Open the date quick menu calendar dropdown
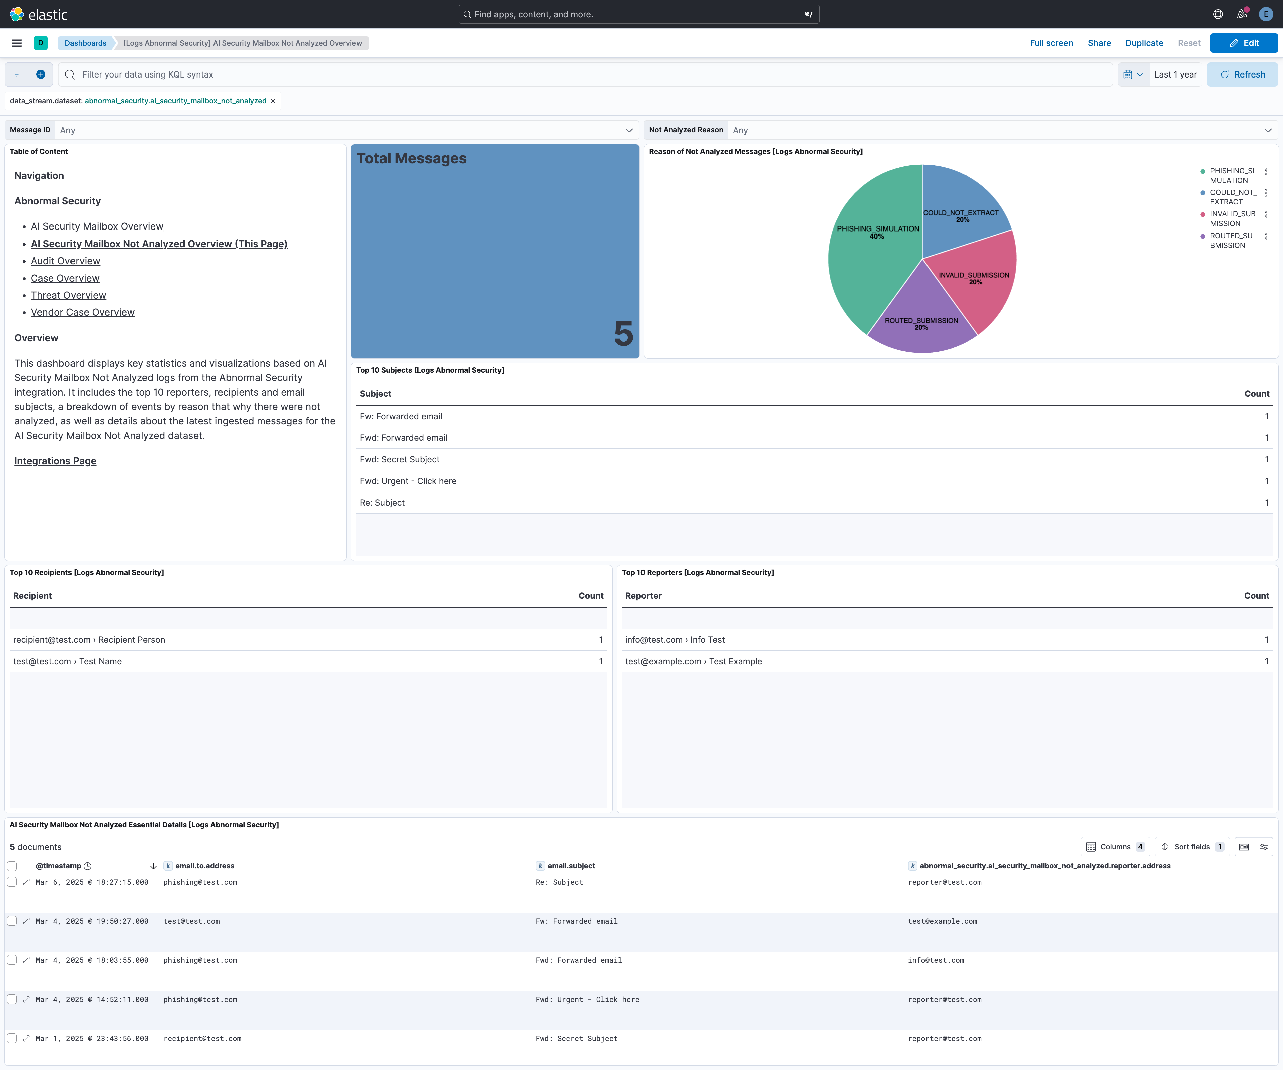 1133,74
